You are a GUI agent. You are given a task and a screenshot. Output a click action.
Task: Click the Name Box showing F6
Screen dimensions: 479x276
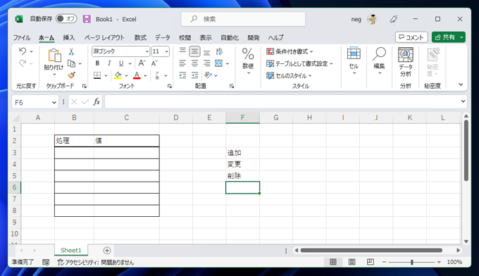(35, 102)
